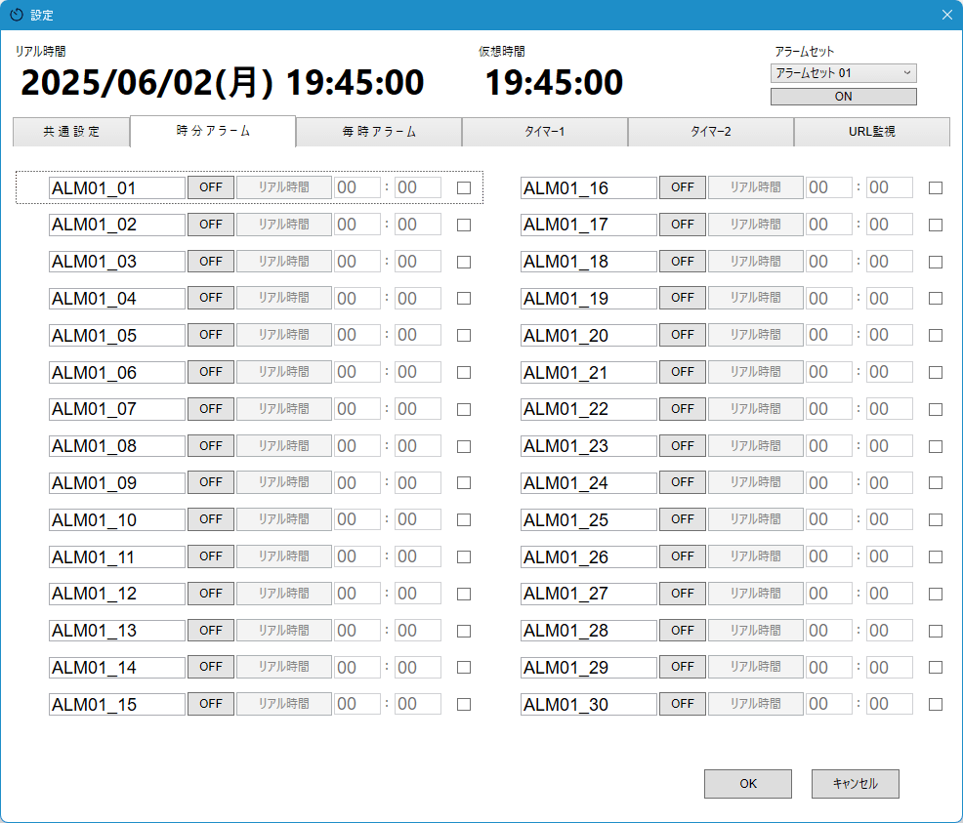Select the ALM01_05 name field

[117, 335]
